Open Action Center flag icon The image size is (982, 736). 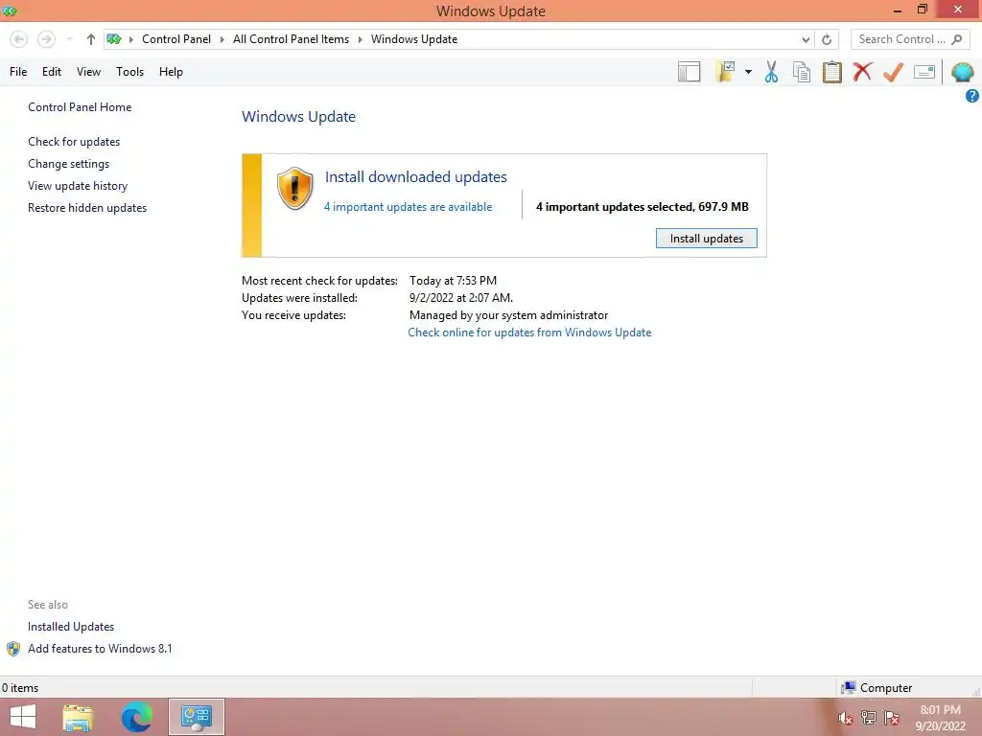(891, 718)
